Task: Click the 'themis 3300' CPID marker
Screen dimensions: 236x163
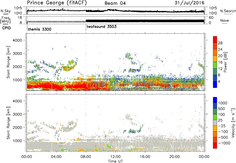Action: click(40, 29)
